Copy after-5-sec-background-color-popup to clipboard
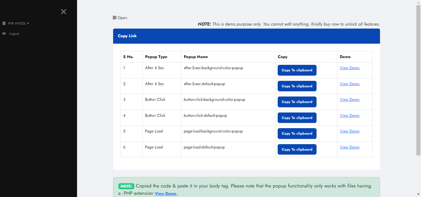 297,70
